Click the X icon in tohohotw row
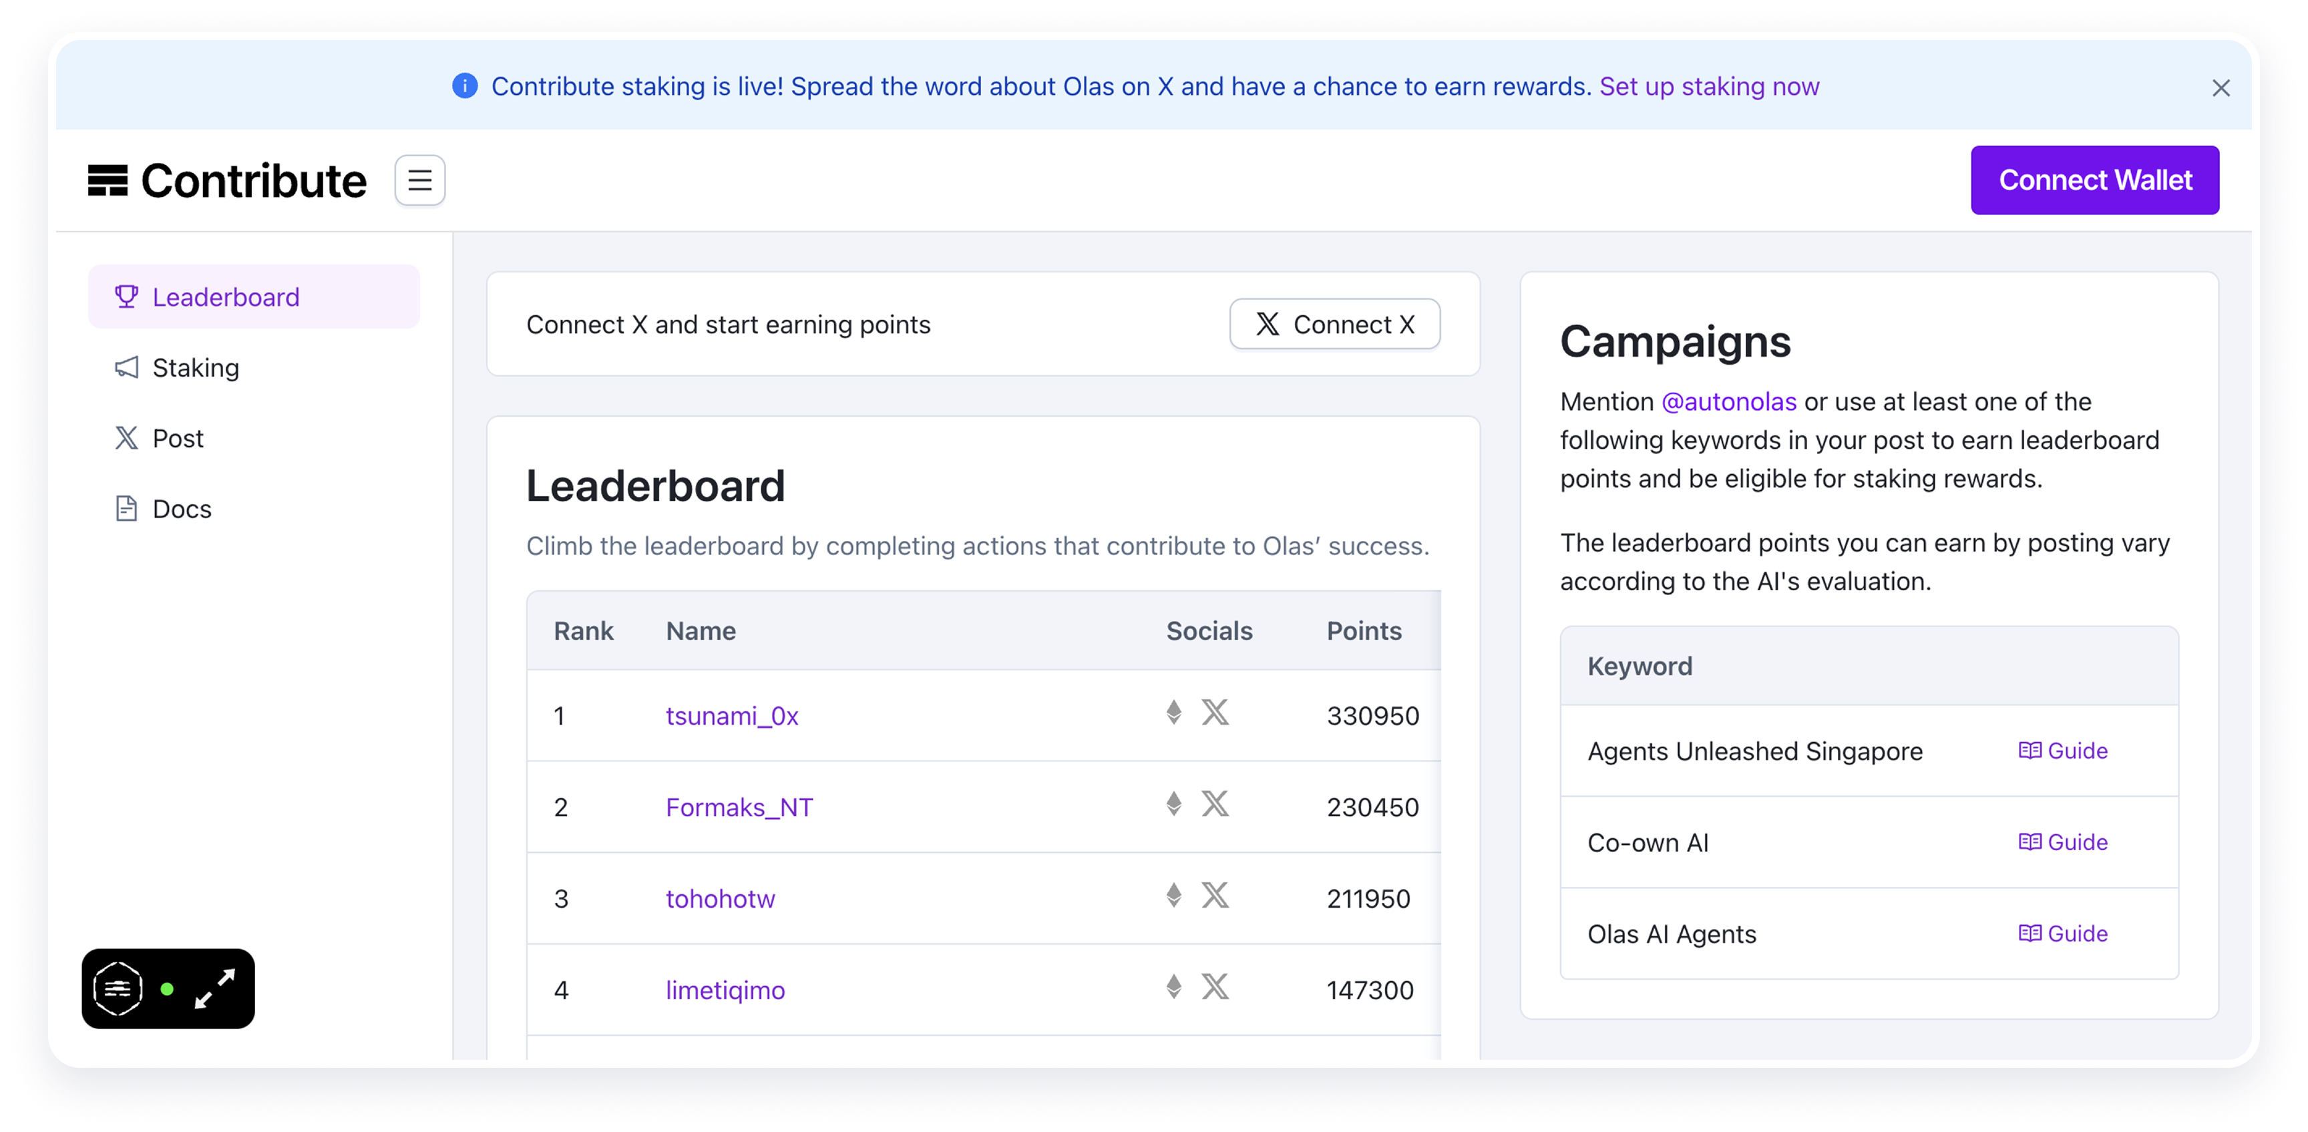The height and width of the screenshot is (1132, 2308). (x=1215, y=896)
